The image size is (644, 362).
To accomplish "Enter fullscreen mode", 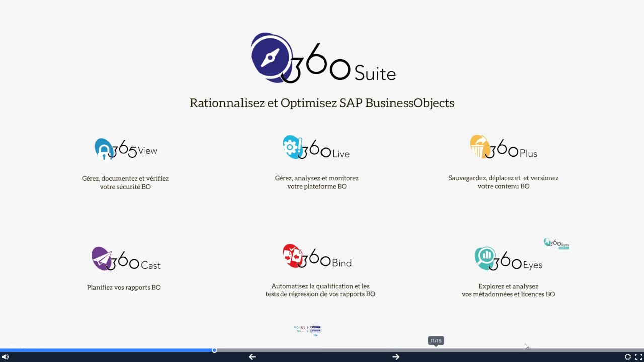I will [638, 357].
